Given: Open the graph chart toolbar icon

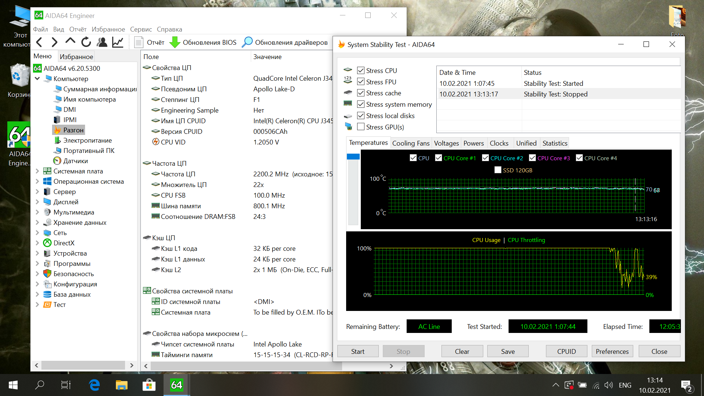Looking at the screenshot, I should click(118, 42).
